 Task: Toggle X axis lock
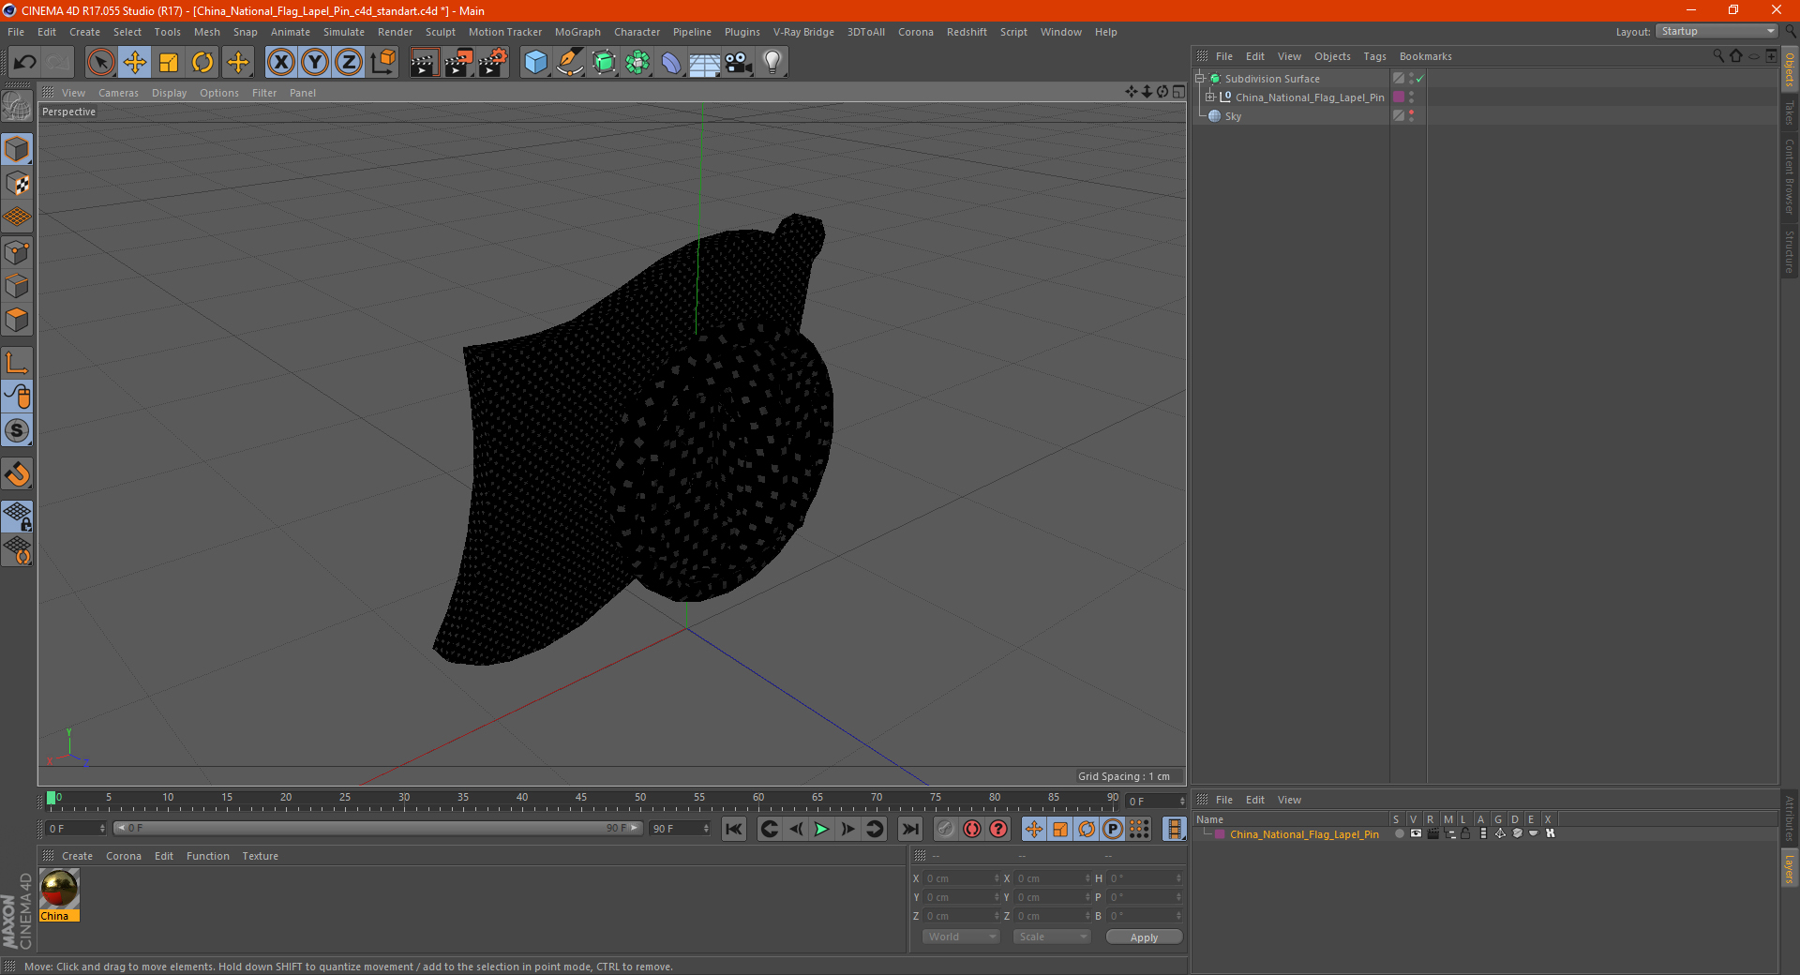[280, 63]
